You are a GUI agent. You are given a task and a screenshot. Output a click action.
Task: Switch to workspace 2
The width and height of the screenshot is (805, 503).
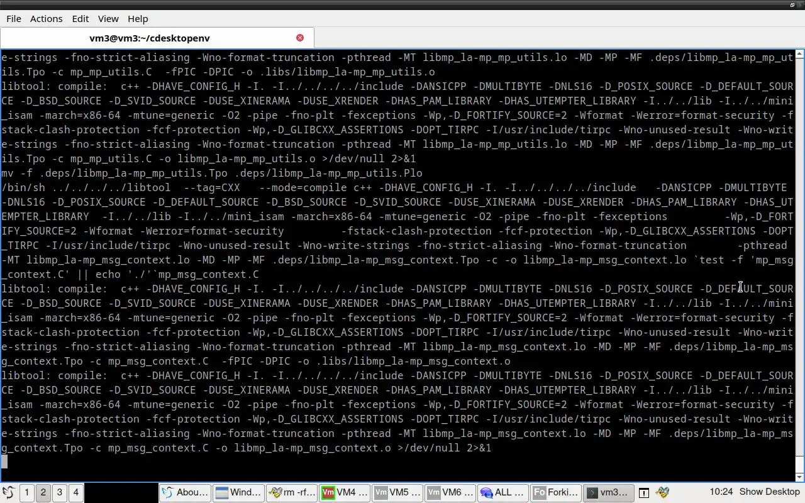43,492
